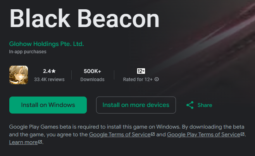This screenshot has height=156, width=255.
Task: Click the info icon beside Rated for 12+
Action: point(157,79)
